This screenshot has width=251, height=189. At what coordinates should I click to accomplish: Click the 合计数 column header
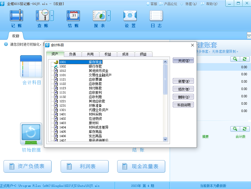point(240,137)
